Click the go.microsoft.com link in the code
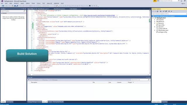187x105 pixels. 99,15
